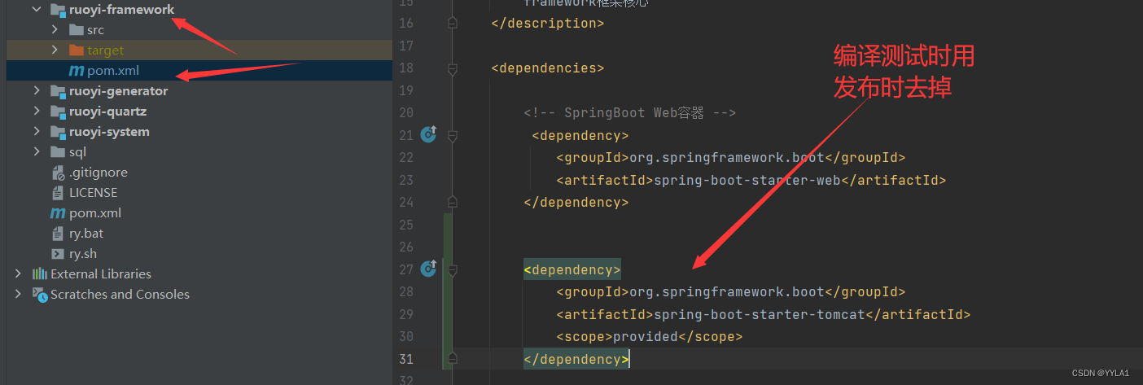
Task: Fold the dependency tag at line 21
Action: (x=453, y=135)
